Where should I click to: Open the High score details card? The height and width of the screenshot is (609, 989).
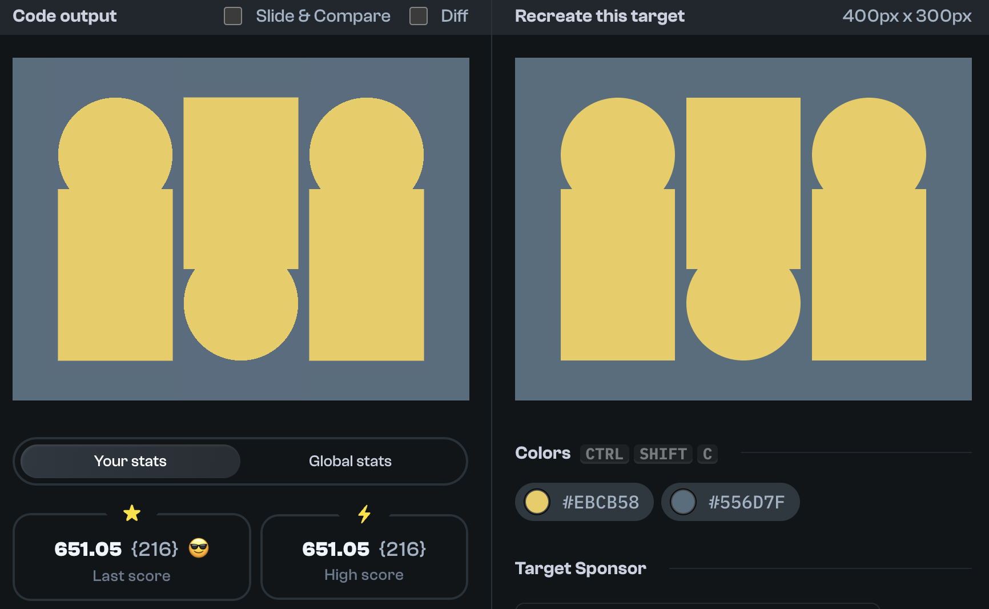pos(364,557)
